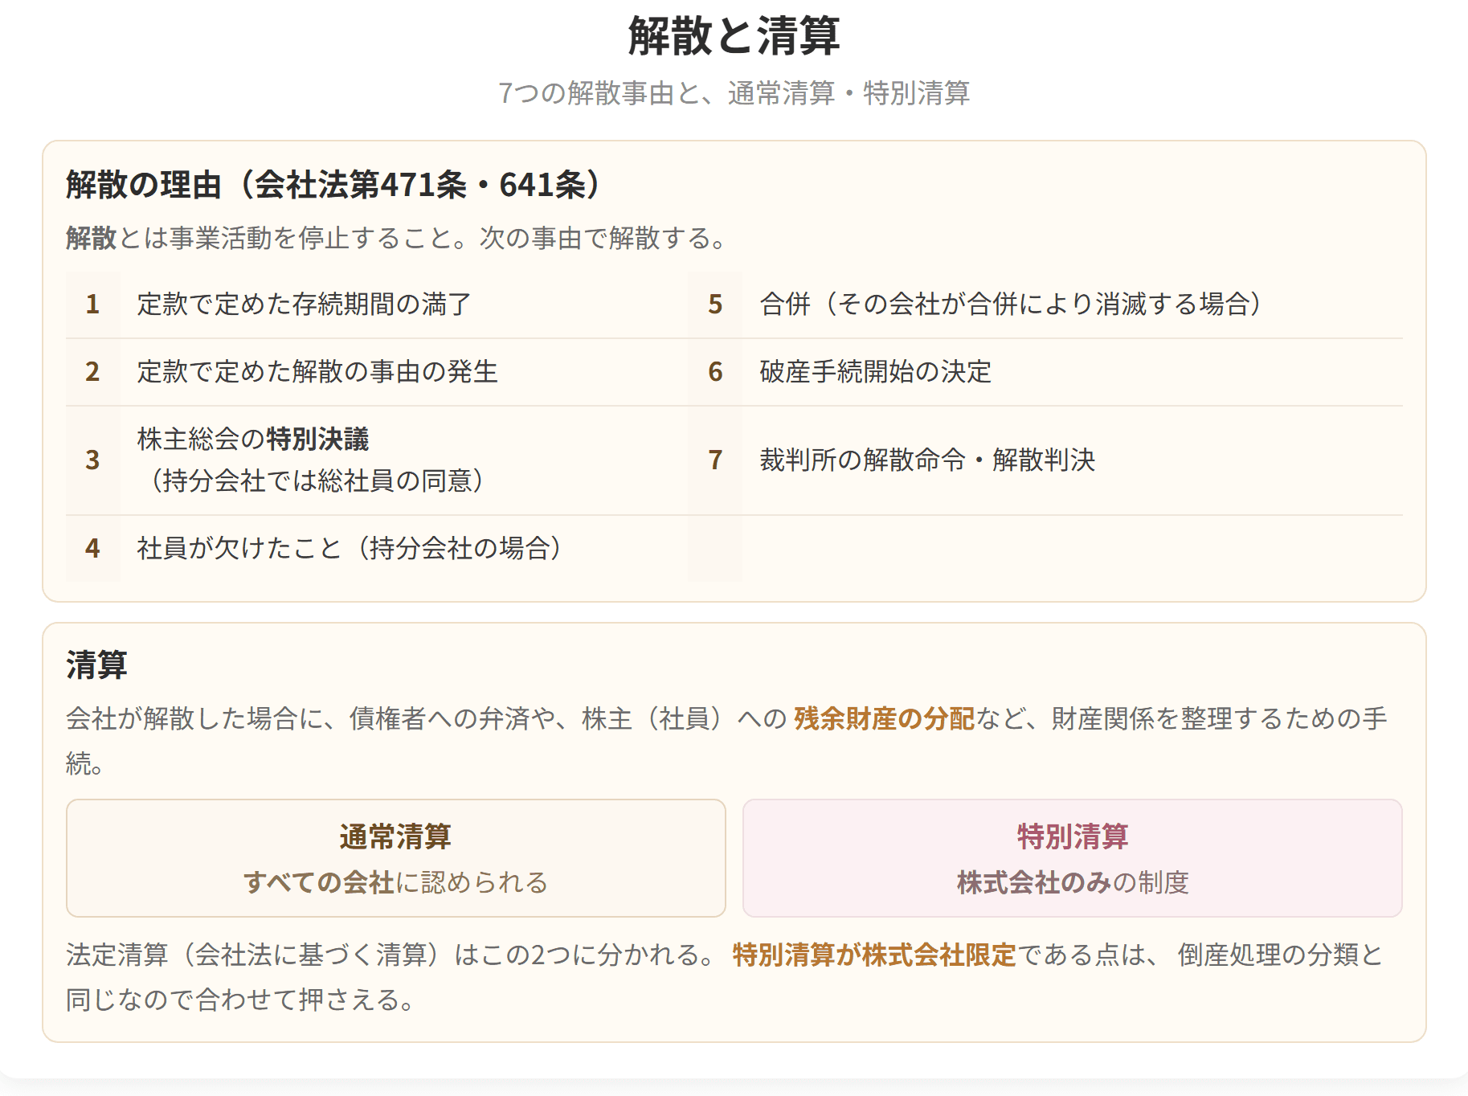This screenshot has height=1096, width=1468.
Task: Click the subtitle 7つの解散事由と、通常清算・特別清算
Action: 734,93
